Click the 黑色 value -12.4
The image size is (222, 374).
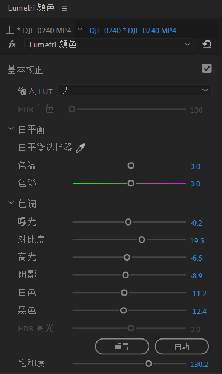coord(198,312)
